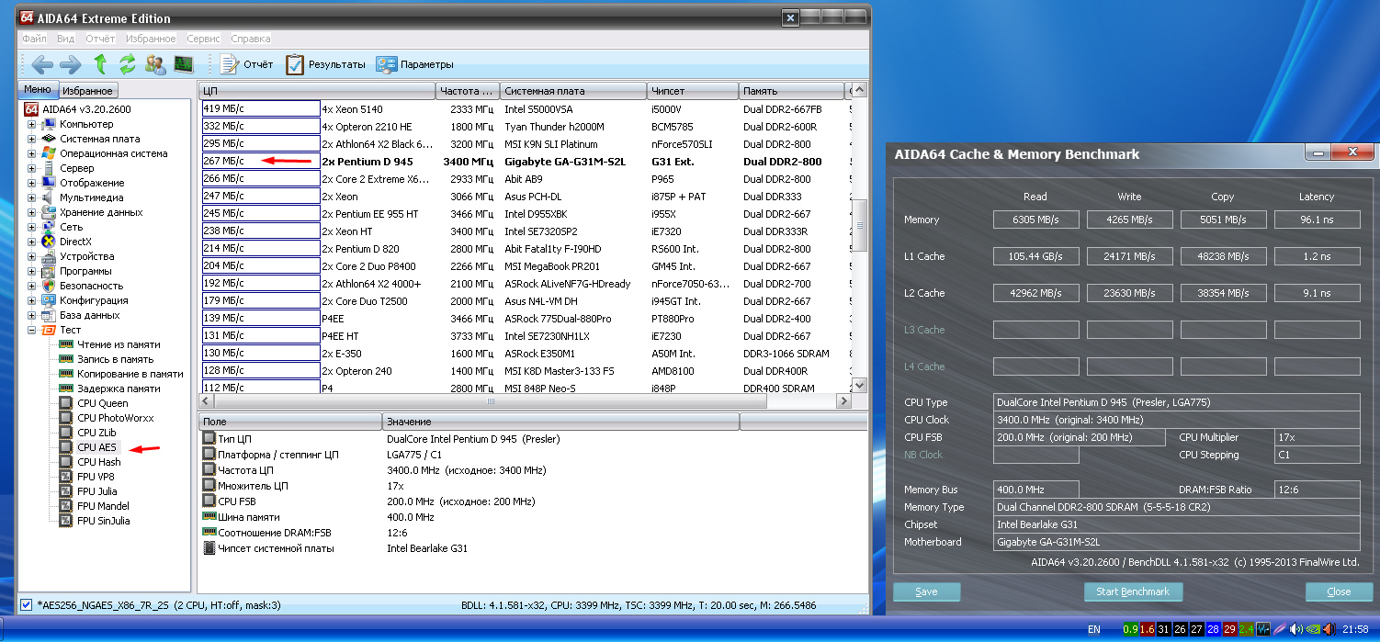The height and width of the screenshot is (642, 1380).
Task: Refresh using the green circular arrows icon
Action: [x=128, y=64]
